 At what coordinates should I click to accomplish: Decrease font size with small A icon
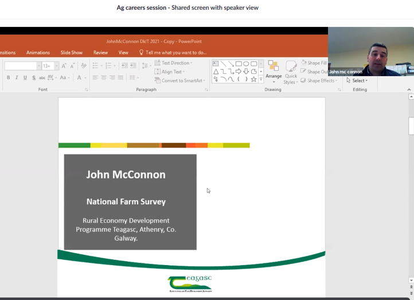[x=72, y=66]
